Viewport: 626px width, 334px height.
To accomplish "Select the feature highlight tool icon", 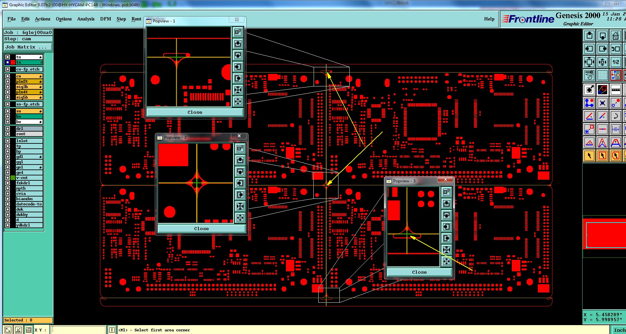I will [589, 89].
